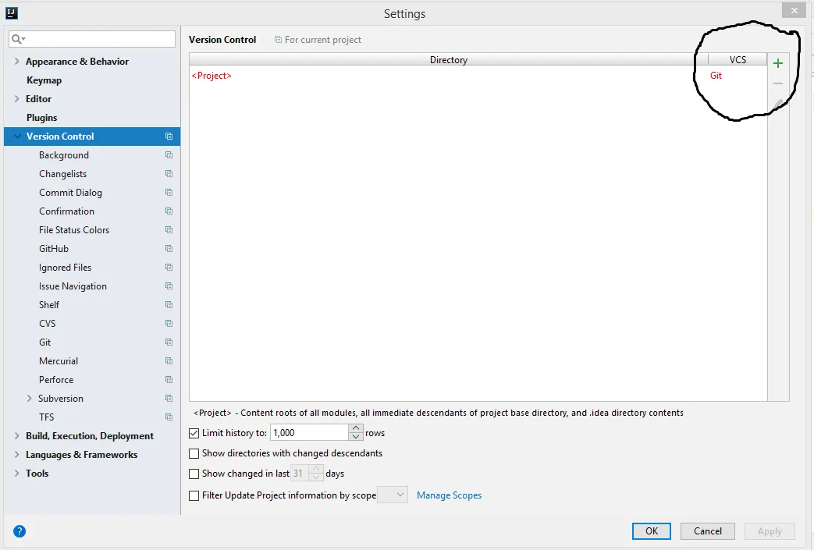Collapse the Version Control section

click(18, 136)
